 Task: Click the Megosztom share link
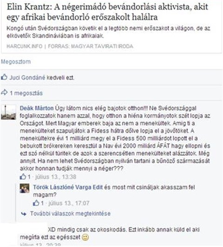(x=16, y=61)
